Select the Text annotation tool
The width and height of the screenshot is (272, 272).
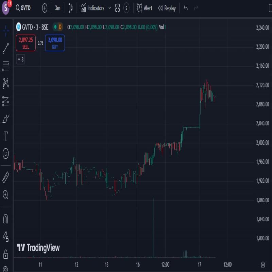tap(6, 136)
